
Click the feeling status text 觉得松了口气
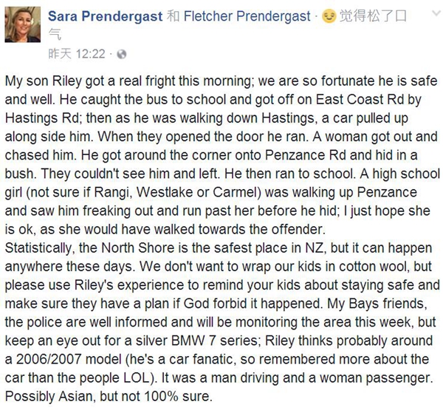369,16
